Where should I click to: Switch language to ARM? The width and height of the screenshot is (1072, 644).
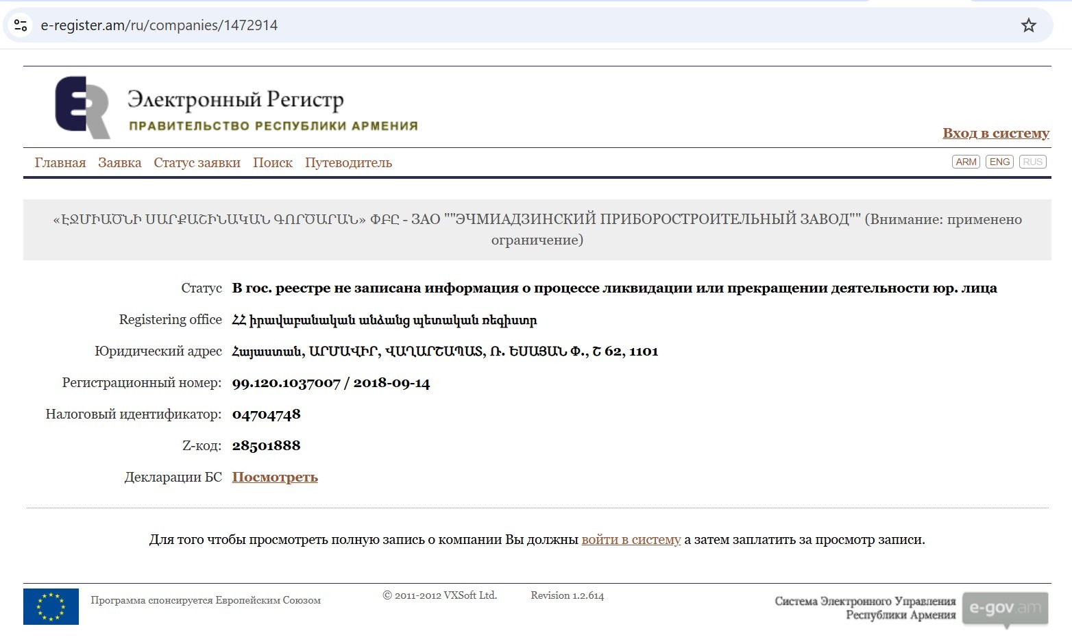[966, 162]
